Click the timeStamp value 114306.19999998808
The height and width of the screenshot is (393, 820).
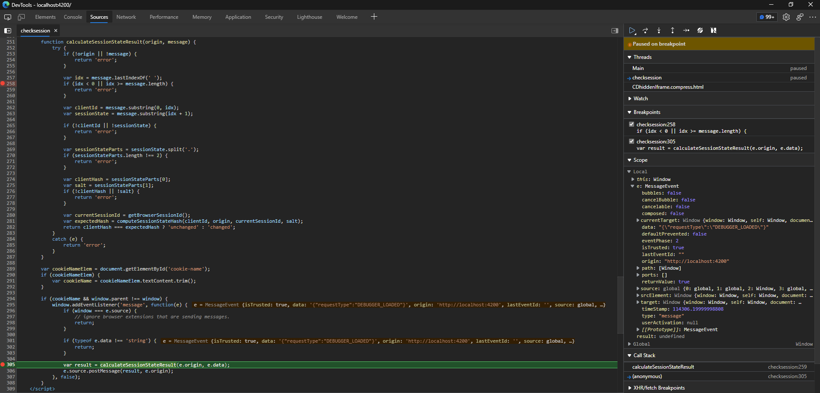click(698, 309)
